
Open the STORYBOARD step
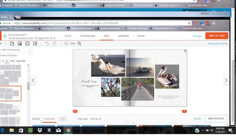coord(87,36)
